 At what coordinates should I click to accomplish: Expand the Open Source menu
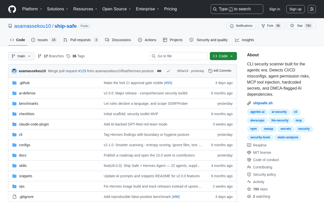click(117, 9)
